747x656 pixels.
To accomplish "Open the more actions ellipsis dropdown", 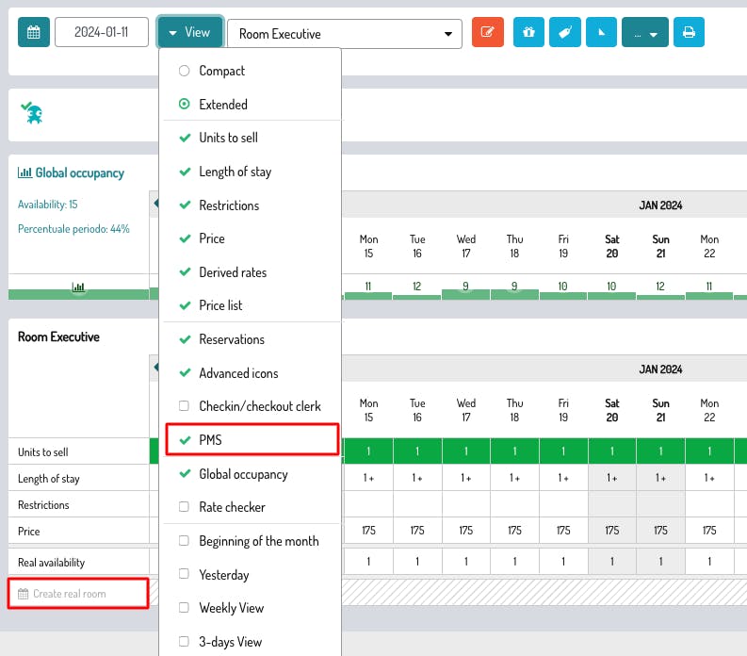I will [645, 32].
